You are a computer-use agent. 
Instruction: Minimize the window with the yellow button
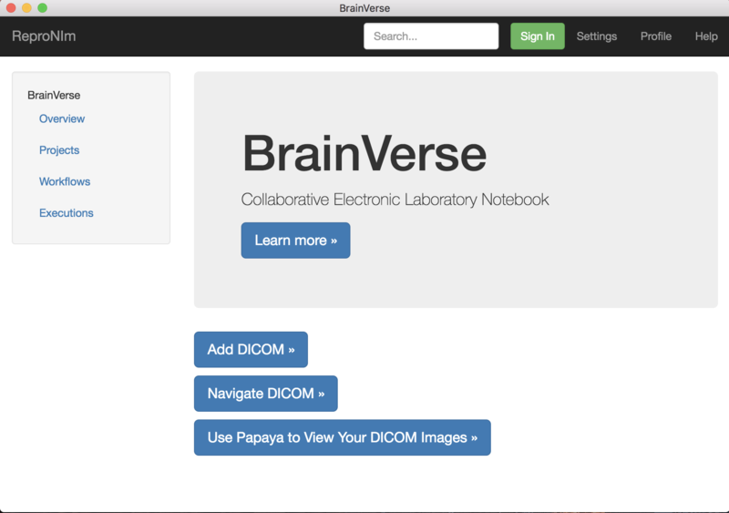coord(27,8)
